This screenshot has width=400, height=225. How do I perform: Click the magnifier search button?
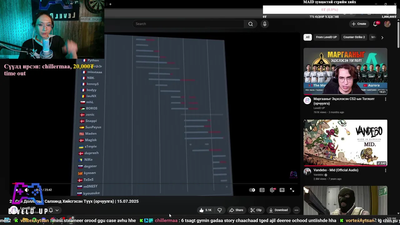251,24
